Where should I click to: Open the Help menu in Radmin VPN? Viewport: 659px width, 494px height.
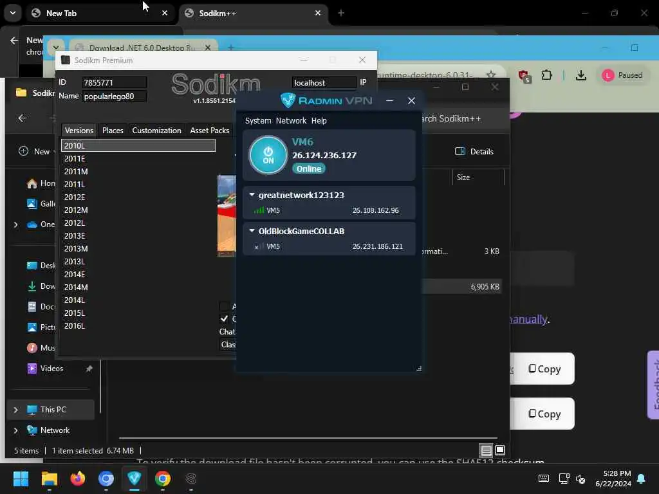click(319, 120)
